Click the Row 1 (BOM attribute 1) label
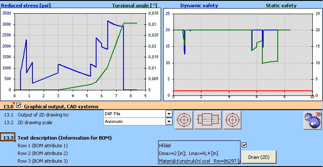Image resolution: width=323 pixels, height=167 pixels. pyautogui.click(x=43, y=146)
